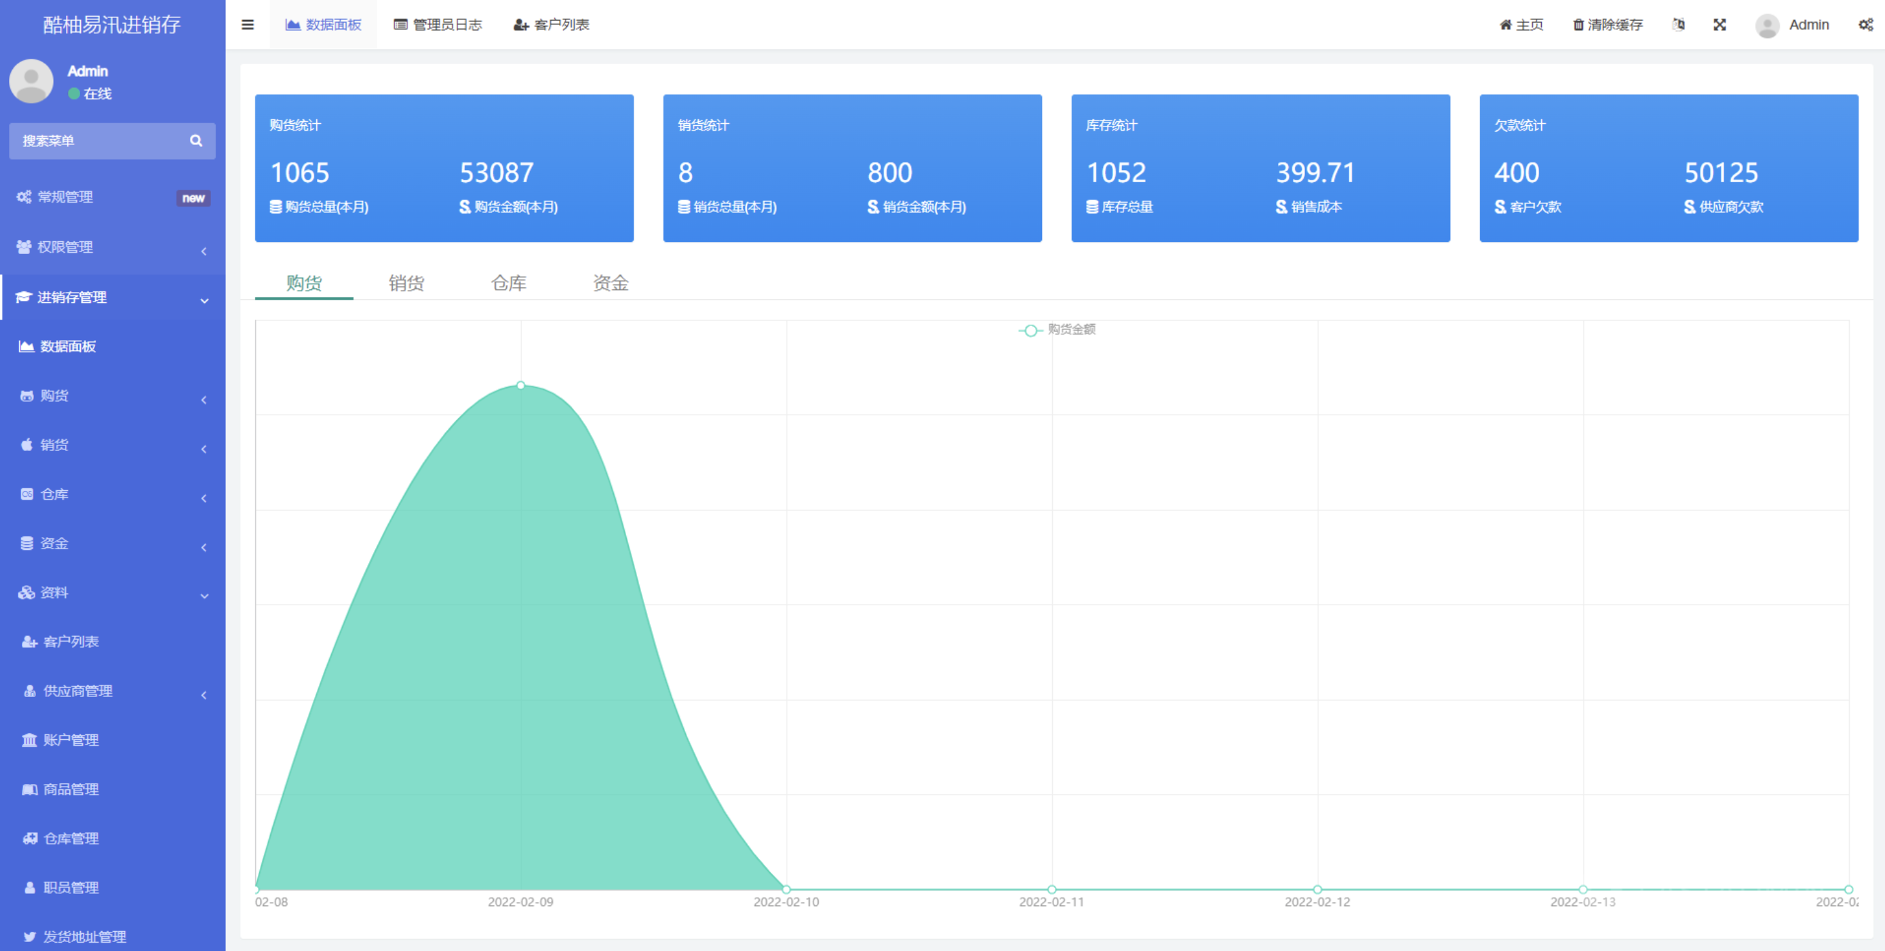The height and width of the screenshot is (951, 1885).
Task: Toggle the sidebar with hamburger menu icon
Action: coord(246,24)
